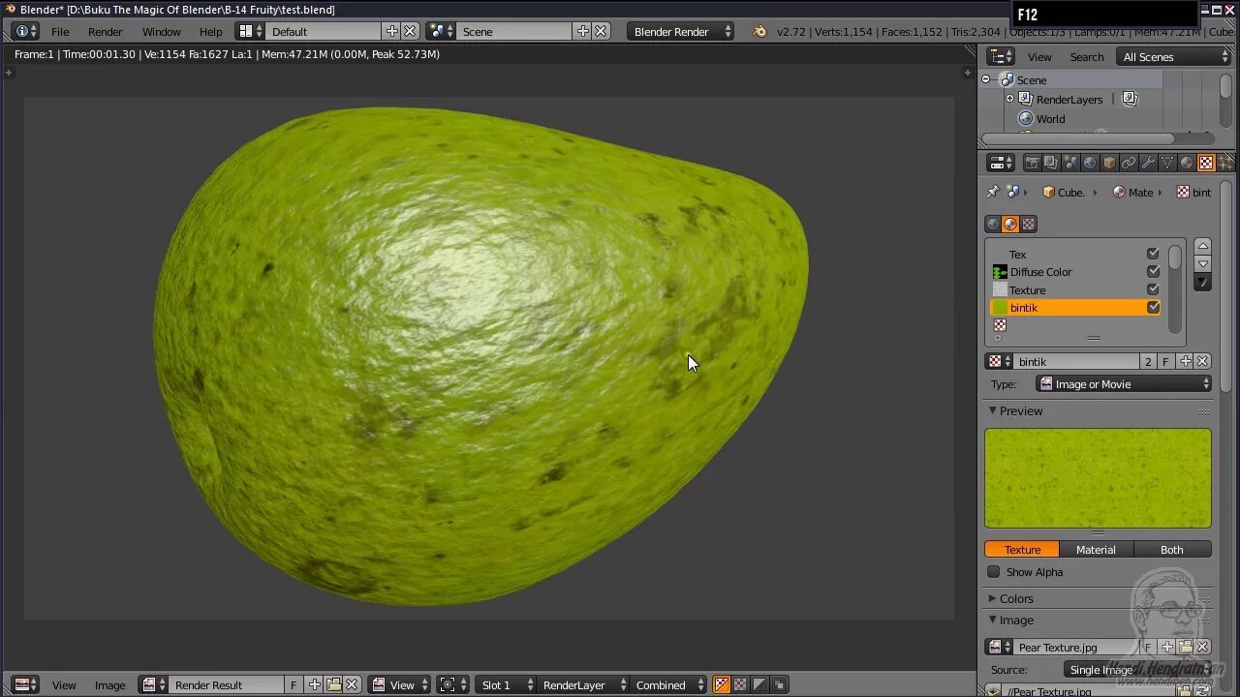The height and width of the screenshot is (697, 1240).
Task: Open the Particles properties tab
Action: [x=1224, y=163]
